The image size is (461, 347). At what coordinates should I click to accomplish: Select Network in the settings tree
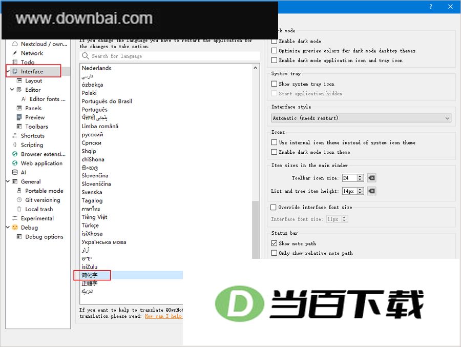(32, 53)
